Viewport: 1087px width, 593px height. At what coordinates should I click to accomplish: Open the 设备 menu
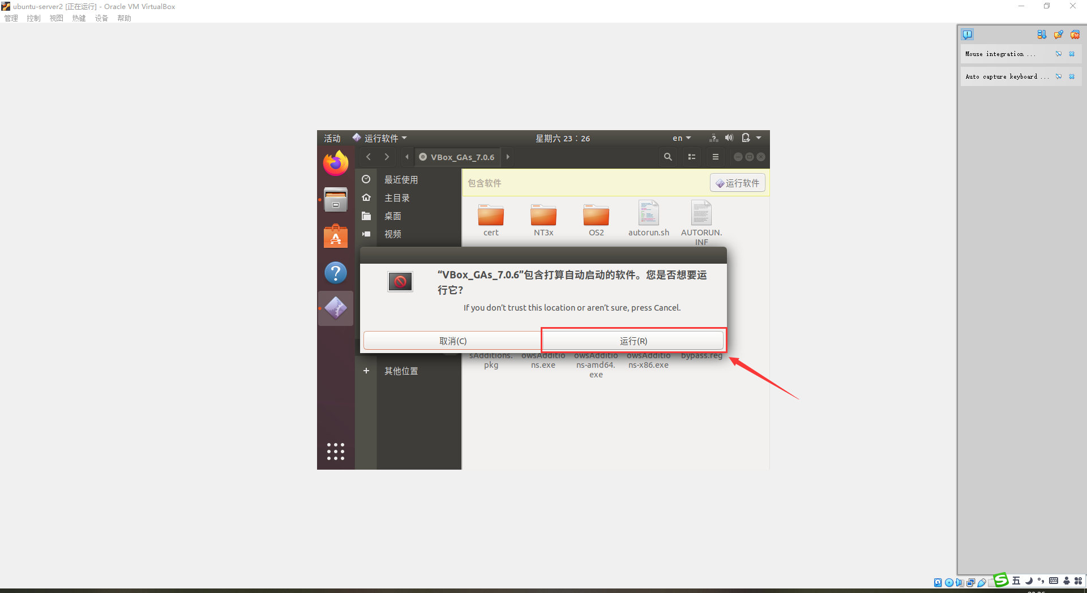coord(102,18)
